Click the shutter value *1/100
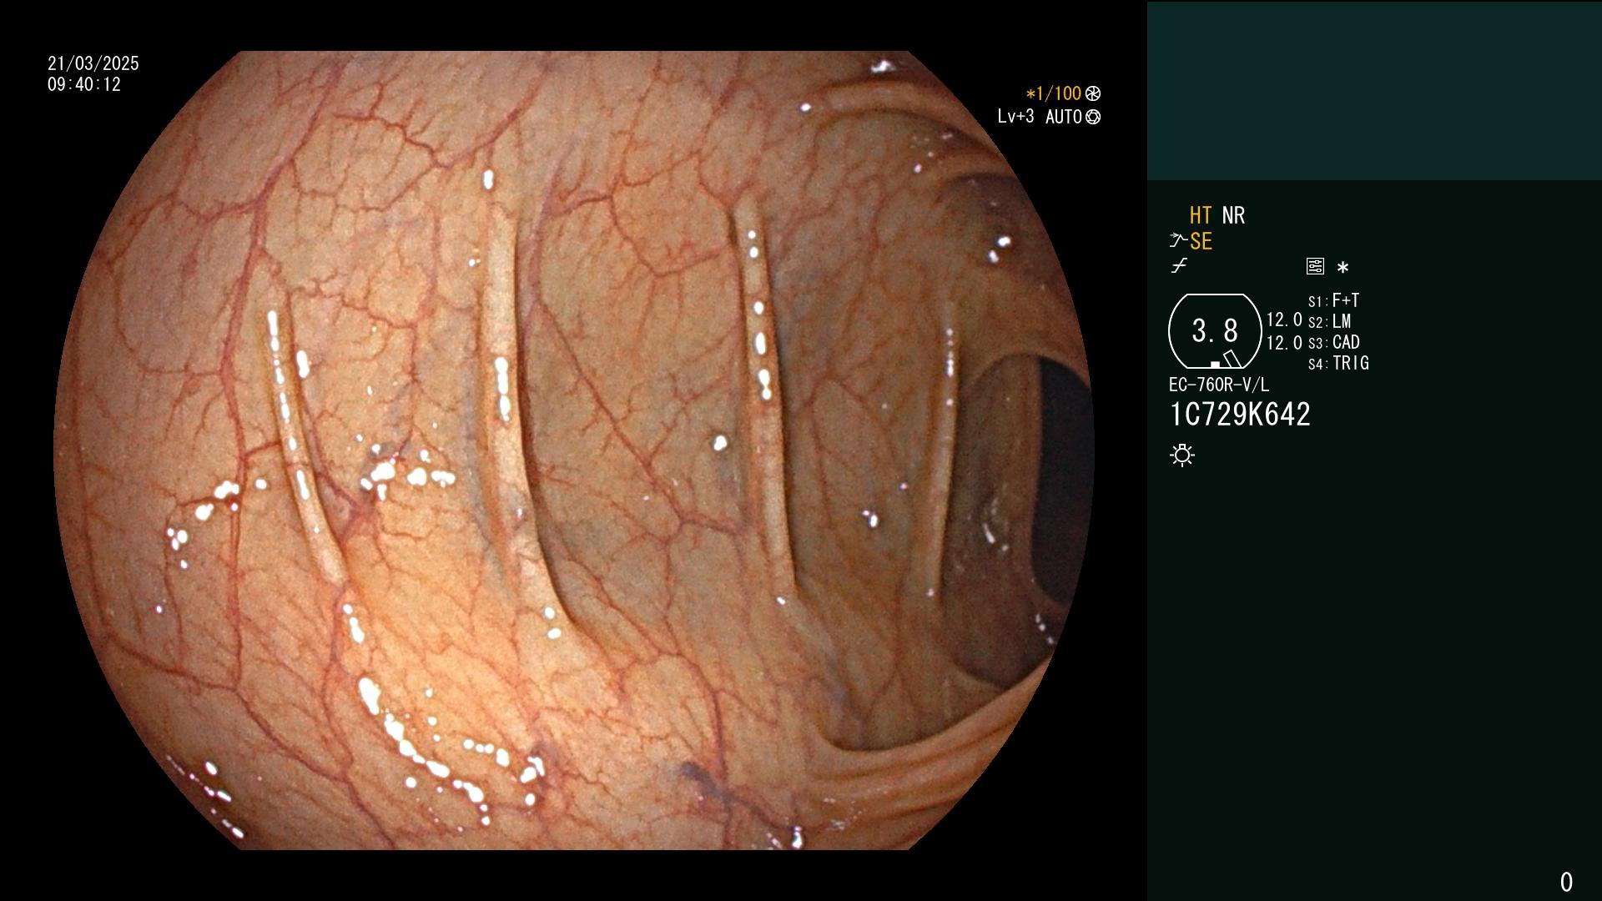 [1054, 93]
